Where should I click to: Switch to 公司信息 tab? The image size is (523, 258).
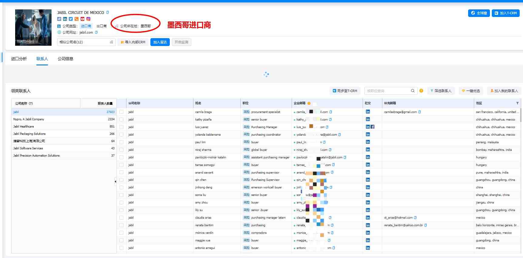click(65, 59)
